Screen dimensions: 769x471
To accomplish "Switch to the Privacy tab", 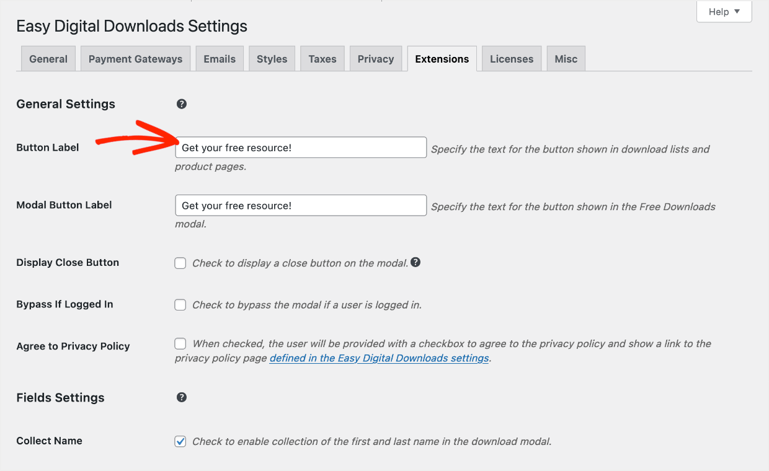I will [x=376, y=59].
